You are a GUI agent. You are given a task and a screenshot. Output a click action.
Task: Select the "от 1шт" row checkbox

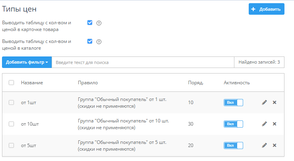click(12, 103)
